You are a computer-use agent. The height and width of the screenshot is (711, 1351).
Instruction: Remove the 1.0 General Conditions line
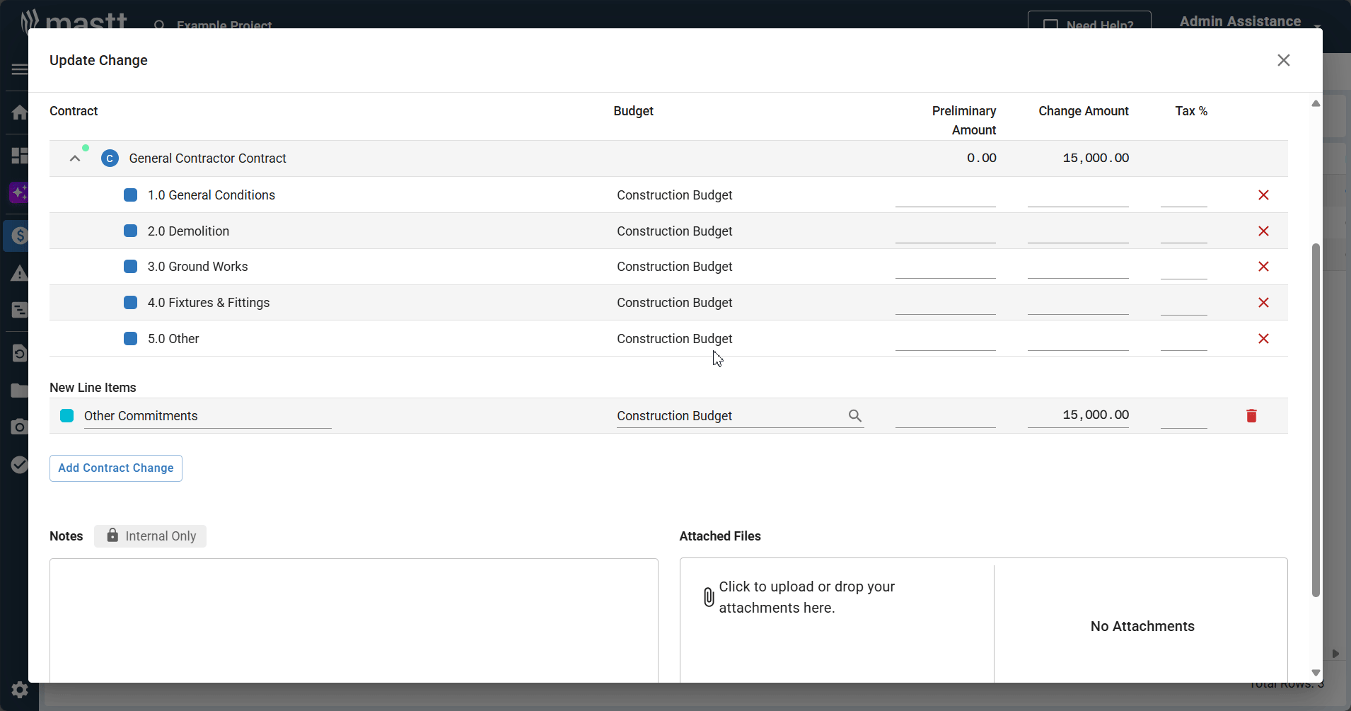coord(1263,195)
